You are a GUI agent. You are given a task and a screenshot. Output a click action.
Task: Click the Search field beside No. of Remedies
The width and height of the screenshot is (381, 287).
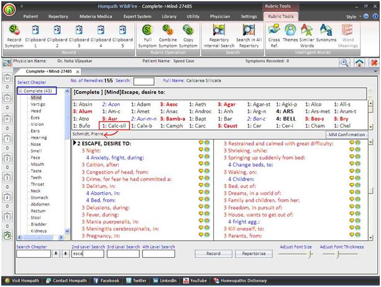144,81
